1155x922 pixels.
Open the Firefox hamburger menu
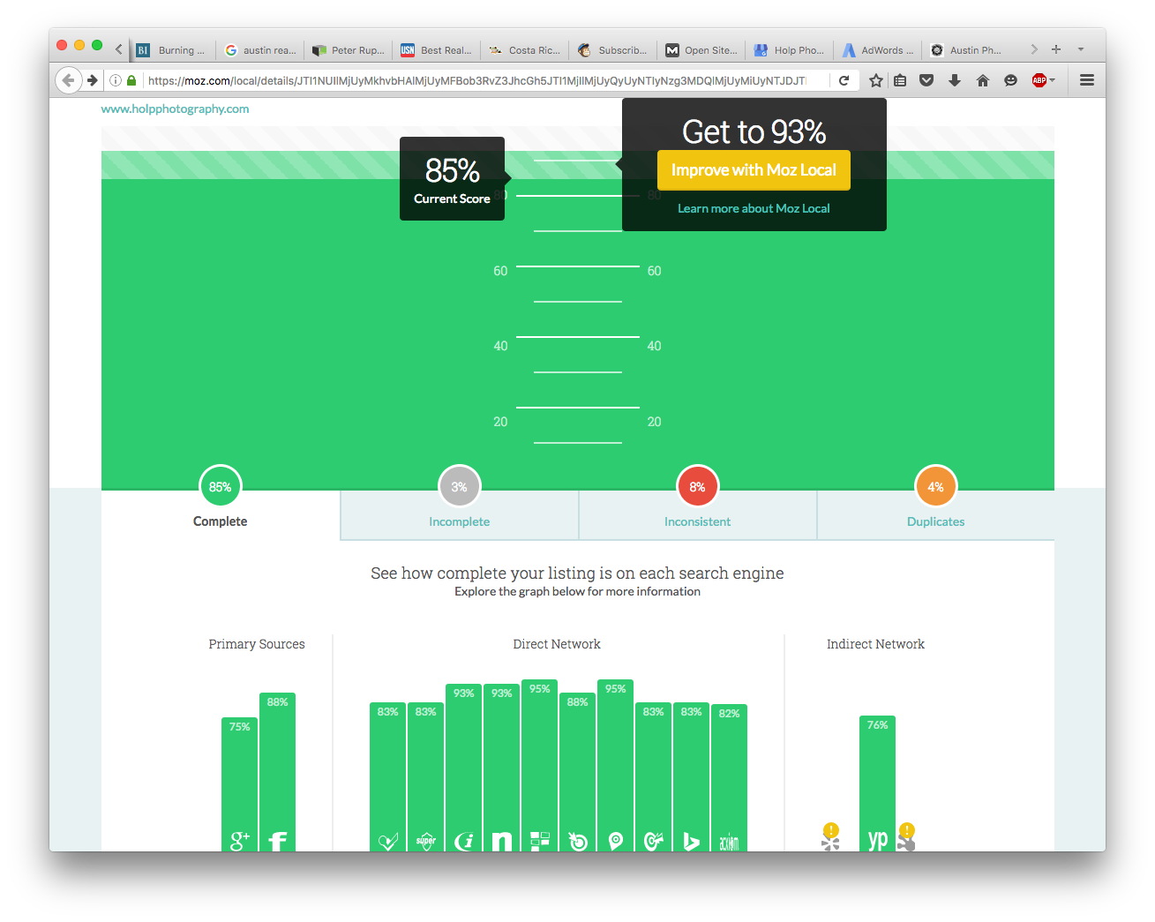click(1087, 80)
